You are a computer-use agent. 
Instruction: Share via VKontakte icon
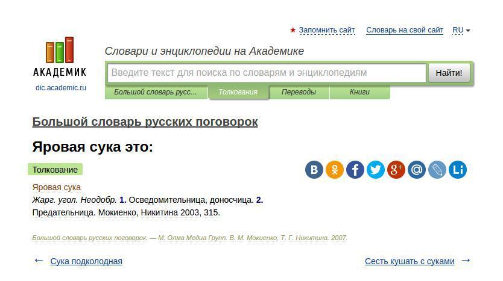(314, 169)
